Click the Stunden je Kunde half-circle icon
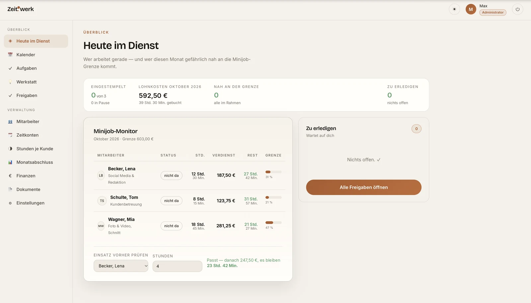This screenshot has width=531, height=303. point(10,149)
